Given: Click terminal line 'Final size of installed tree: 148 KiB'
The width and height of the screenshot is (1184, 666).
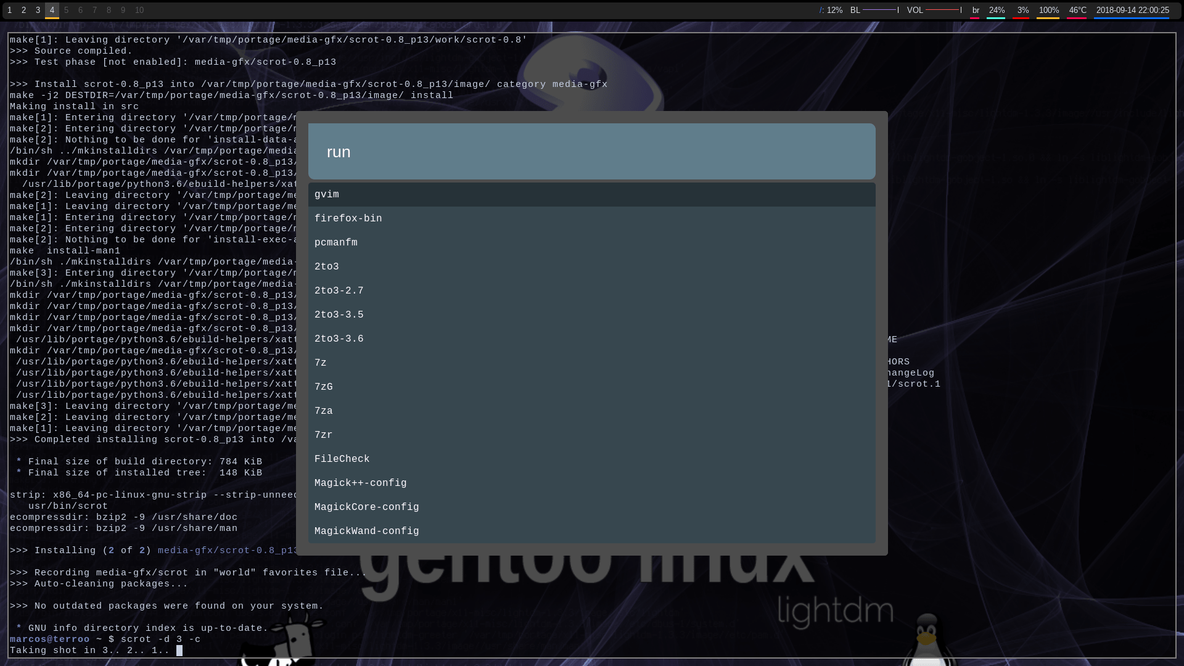Looking at the screenshot, I should (x=145, y=473).
